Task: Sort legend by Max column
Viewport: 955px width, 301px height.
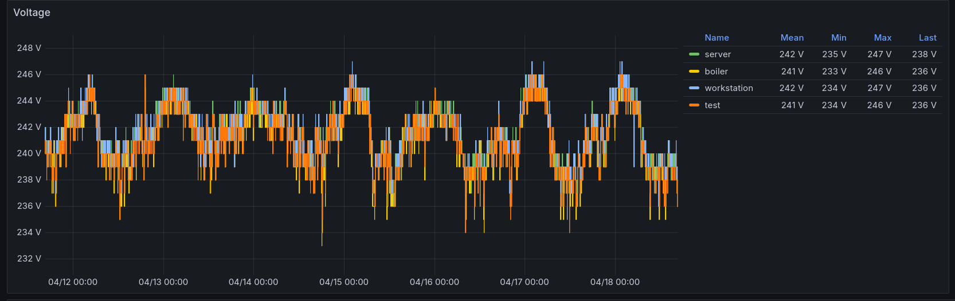Action: coord(882,38)
